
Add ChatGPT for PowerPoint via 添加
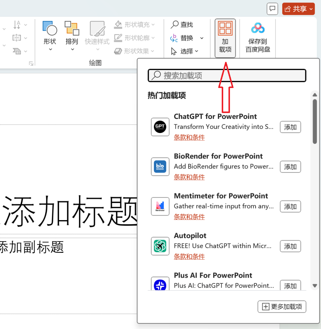point(290,127)
